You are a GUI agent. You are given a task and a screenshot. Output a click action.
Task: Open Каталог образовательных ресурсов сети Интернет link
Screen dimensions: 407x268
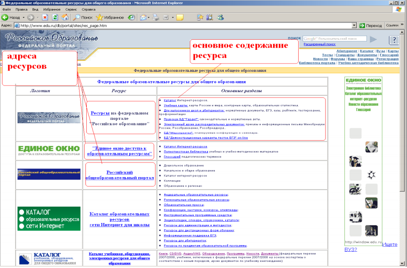(x=119, y=220)
